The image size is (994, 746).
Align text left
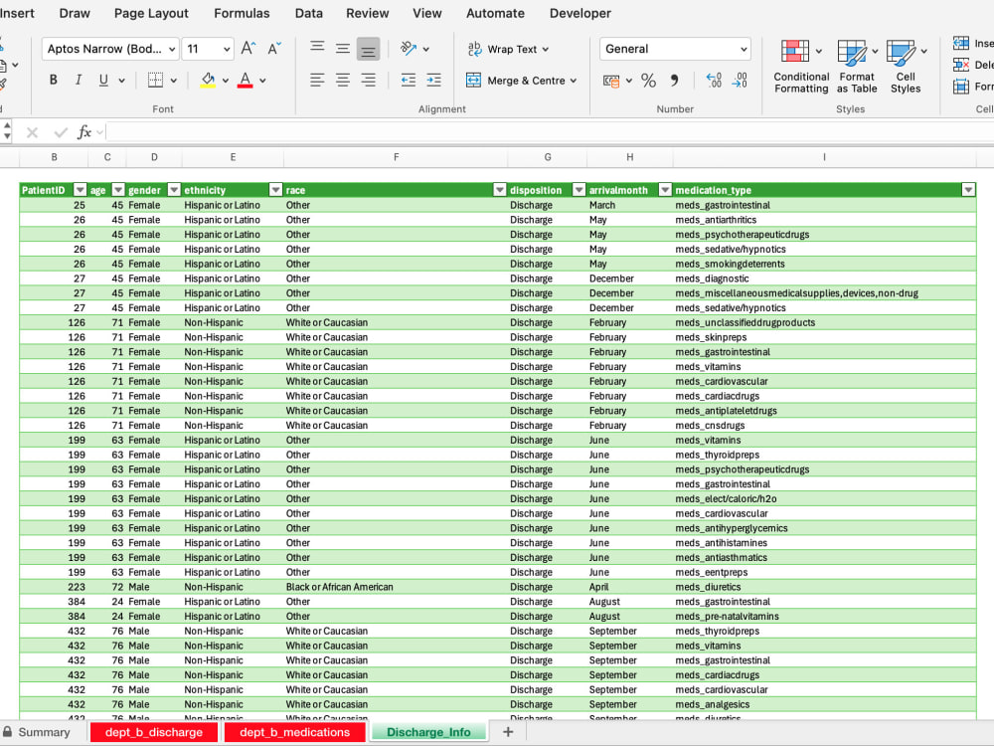pos(318,80)
